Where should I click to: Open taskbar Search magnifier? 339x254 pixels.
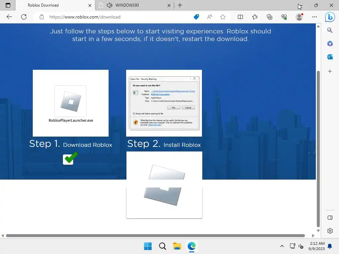(x=162, y=246)
